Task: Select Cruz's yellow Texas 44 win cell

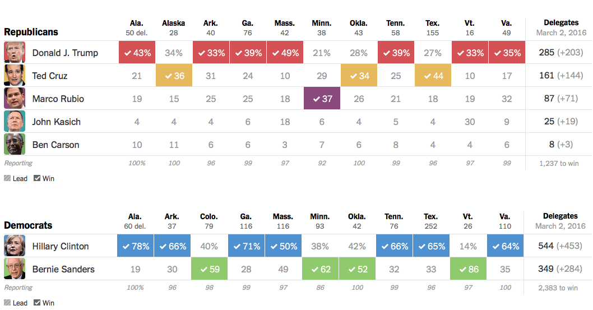Action: tap(433, 76)
